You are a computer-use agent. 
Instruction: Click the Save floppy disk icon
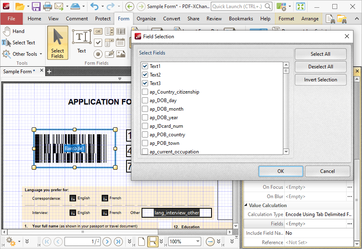[x=36, y=7]
